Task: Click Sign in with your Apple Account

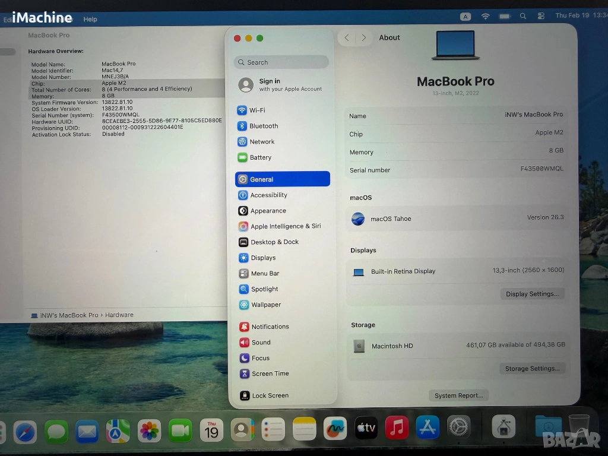Action: click(x=281, y=85)
